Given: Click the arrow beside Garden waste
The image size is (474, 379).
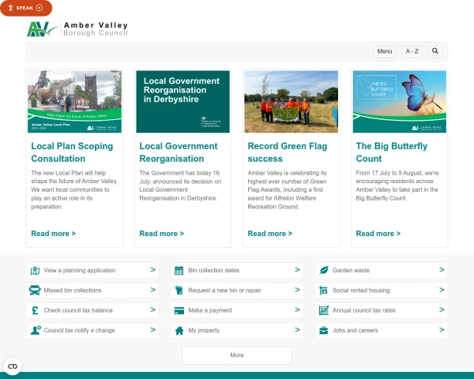Looking at the screenshot, I should point(442,270).
